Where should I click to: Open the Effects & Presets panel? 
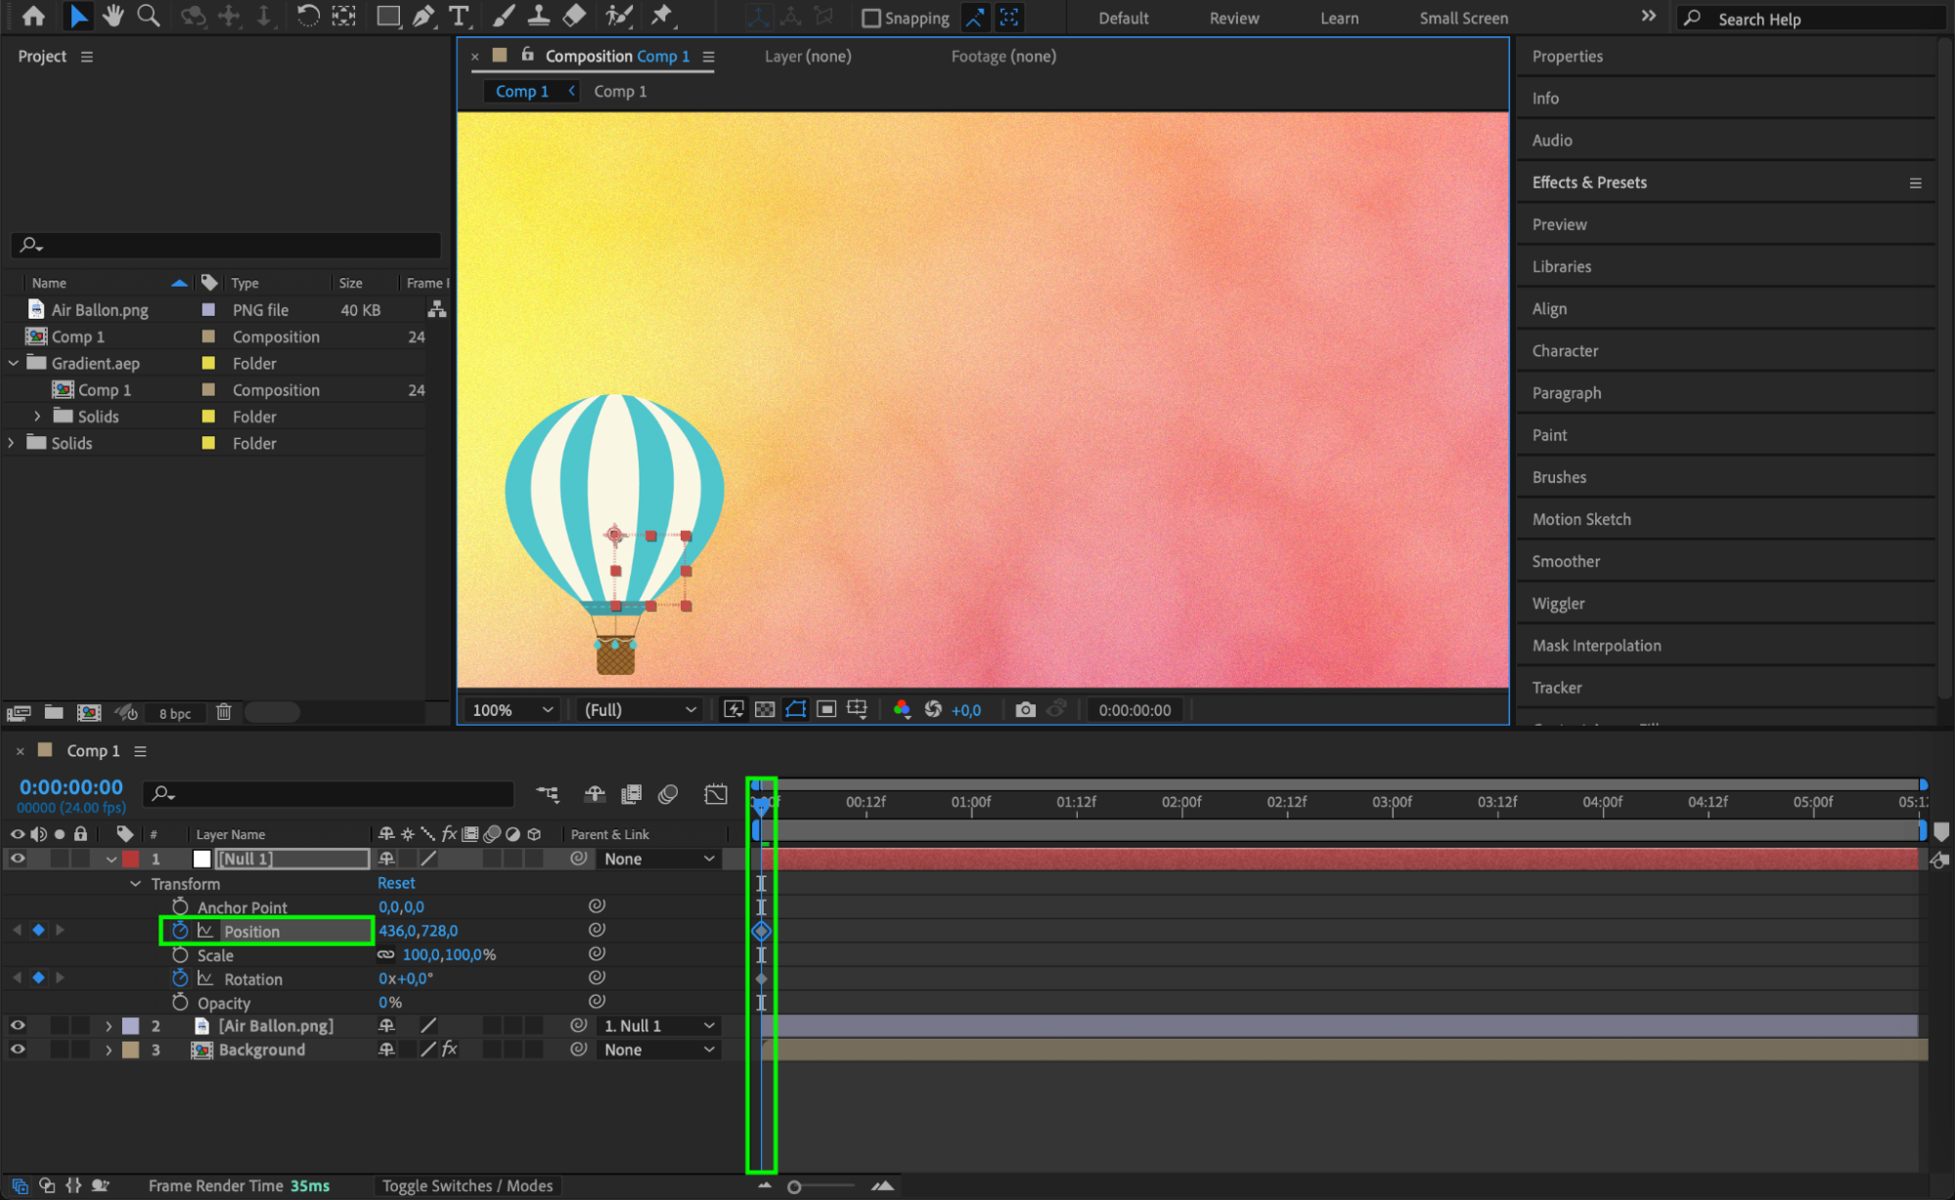[x=1589, y=183]
